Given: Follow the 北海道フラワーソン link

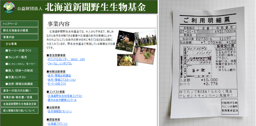Looking at the screenshot, I should (58, 124).
